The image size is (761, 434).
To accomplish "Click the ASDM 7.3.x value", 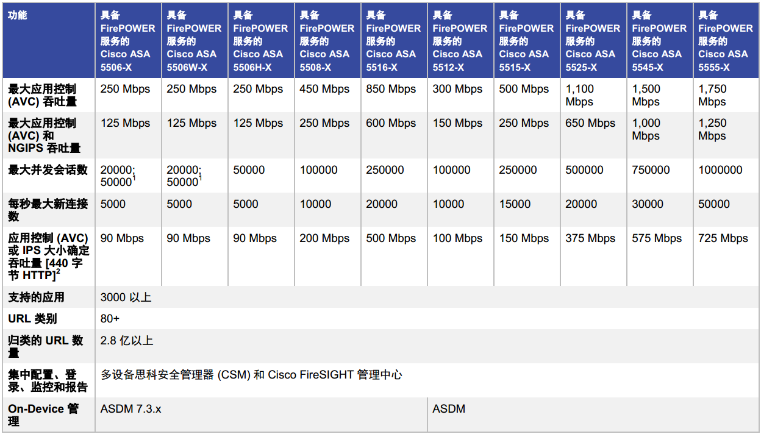I will (x=131, y=409).
